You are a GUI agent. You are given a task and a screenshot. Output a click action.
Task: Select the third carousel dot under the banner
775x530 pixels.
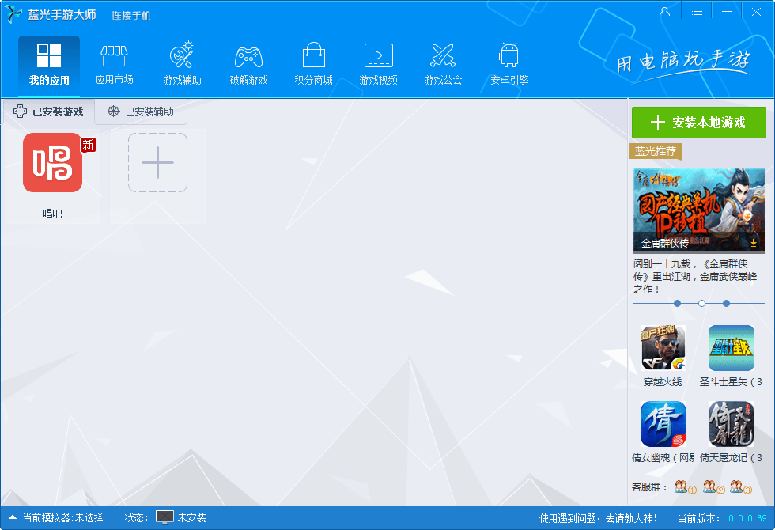pyautogui.click(x=726, y=303)
